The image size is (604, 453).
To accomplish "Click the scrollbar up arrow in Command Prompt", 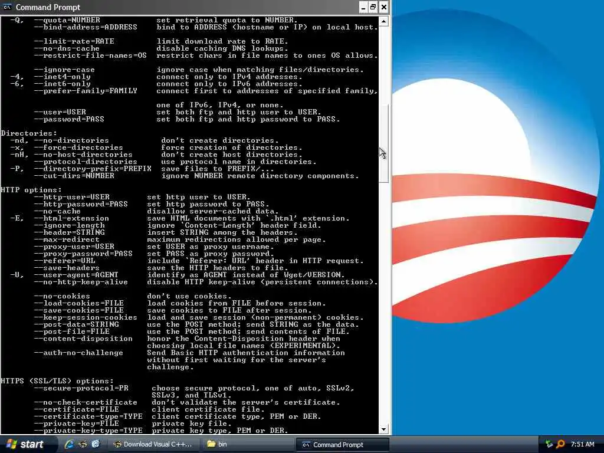I will point(383,21).
